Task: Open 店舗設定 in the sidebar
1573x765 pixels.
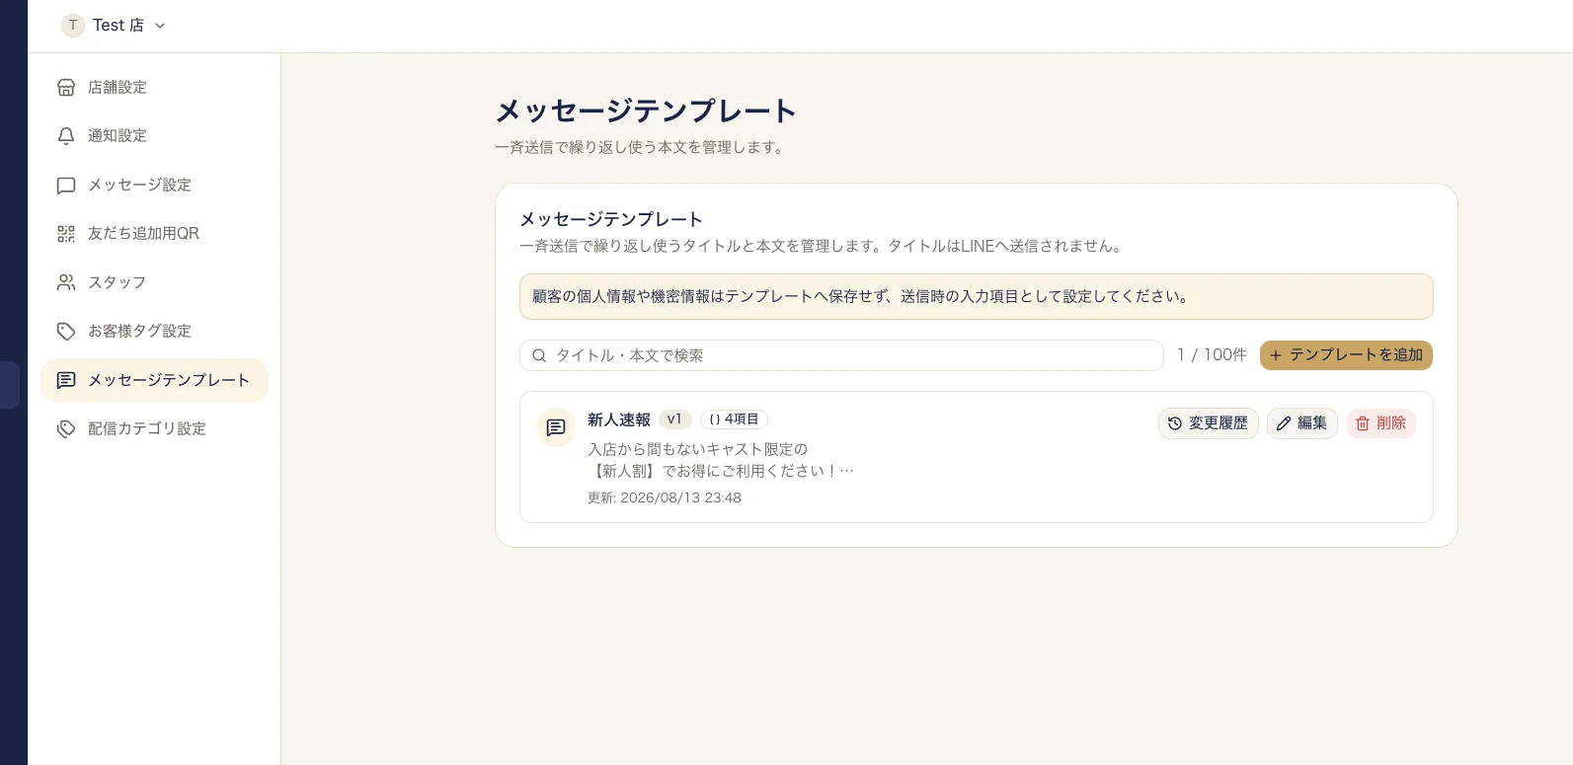Action: 154,87
